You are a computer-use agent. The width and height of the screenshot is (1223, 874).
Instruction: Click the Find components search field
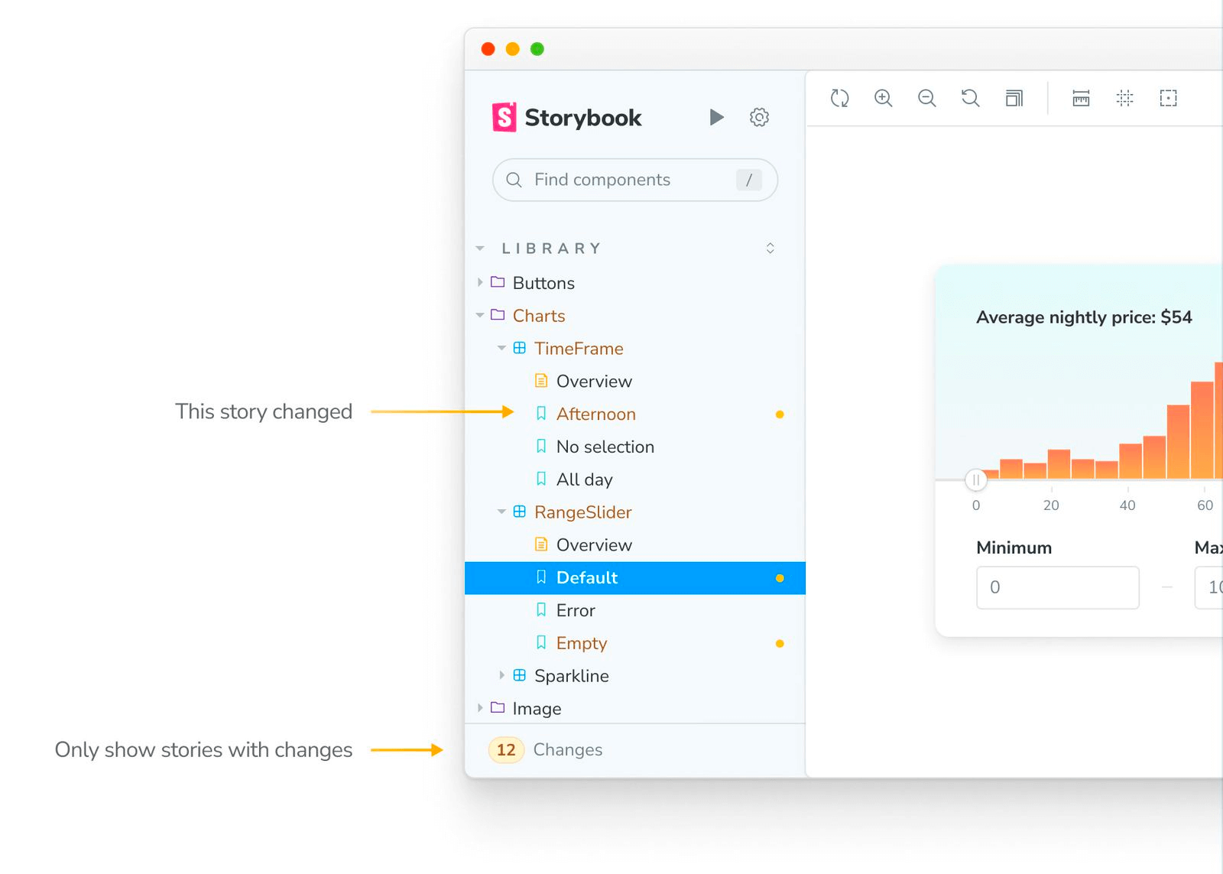pos(633,180)
